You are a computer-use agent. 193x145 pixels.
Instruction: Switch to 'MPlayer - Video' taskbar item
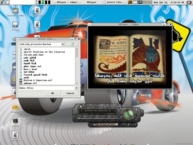pyautogui.click(x=66, y=2)
